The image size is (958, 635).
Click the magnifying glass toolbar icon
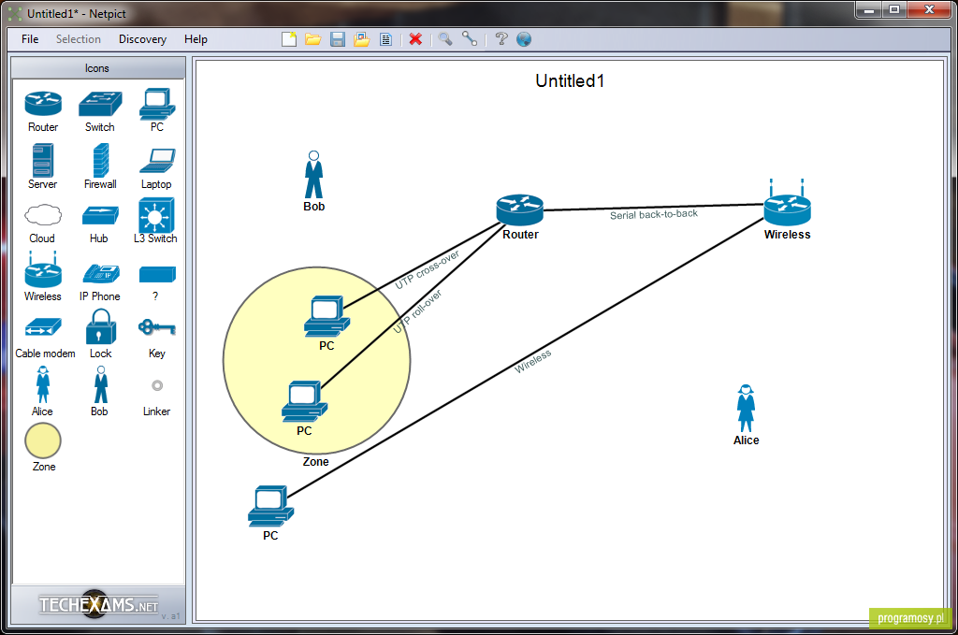445,39
